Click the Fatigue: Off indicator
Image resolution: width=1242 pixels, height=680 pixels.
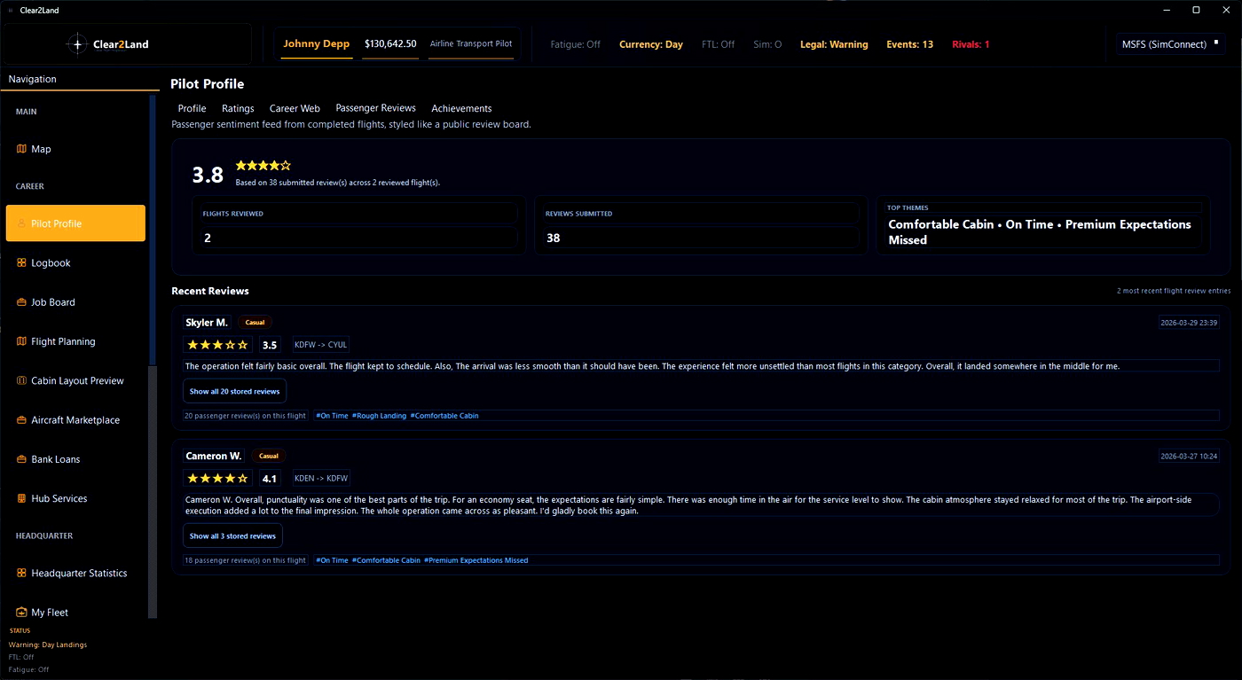pyautogui.click(x=575, y=44)
